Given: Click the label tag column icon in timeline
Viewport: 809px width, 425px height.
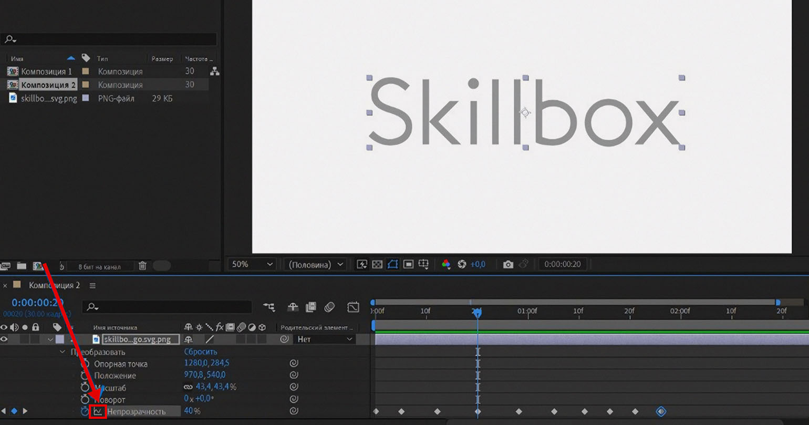Looking at the screenshot, I should (x=57, y=327).
